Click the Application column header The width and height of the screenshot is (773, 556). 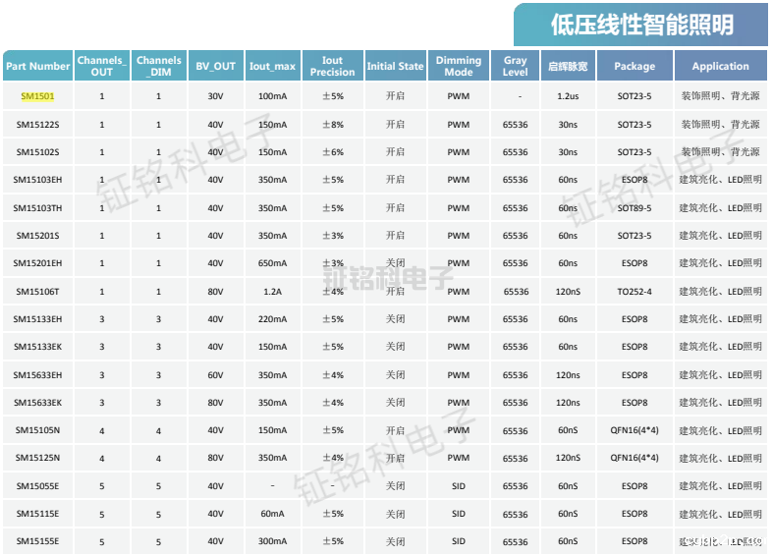[720, 66]
